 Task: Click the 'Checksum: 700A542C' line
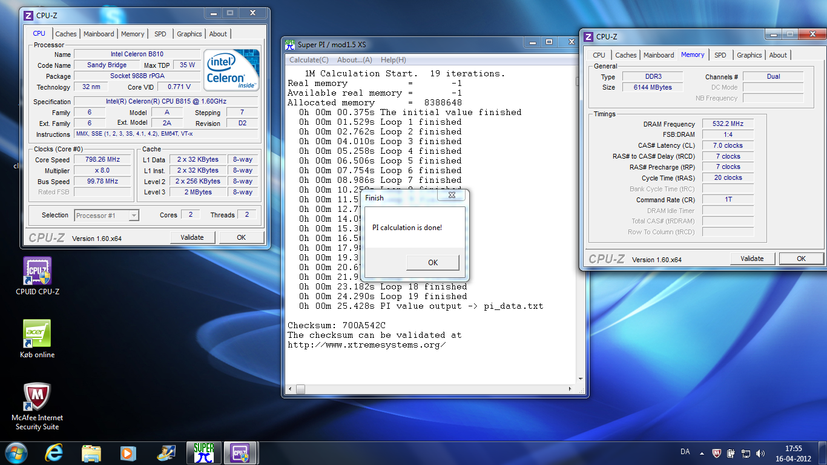click(x=337, y=325)
